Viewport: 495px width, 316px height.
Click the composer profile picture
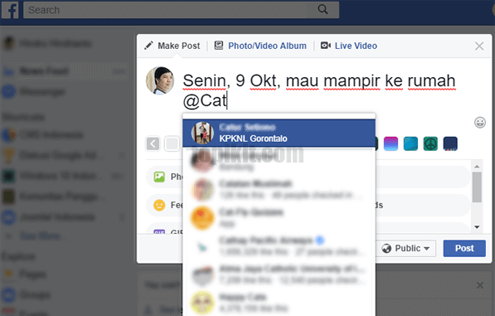160,80
